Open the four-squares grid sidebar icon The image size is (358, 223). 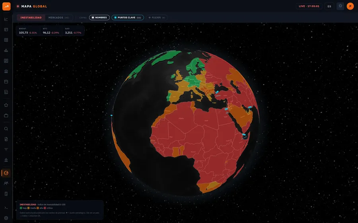(6, 40)
